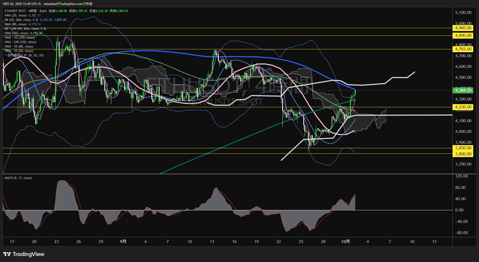The height and width of the screenshot is (262, 479).
Task: Click the yellow 4,765.00 price level label
Action: point(463,49)
